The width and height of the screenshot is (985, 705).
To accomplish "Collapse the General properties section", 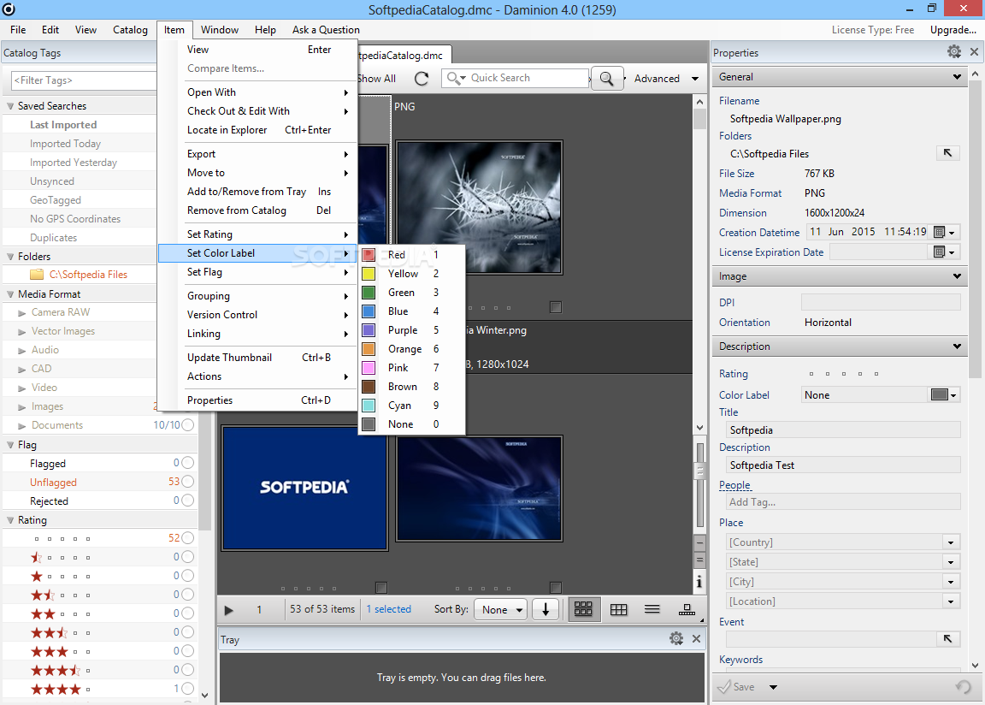I will [957, 77].
